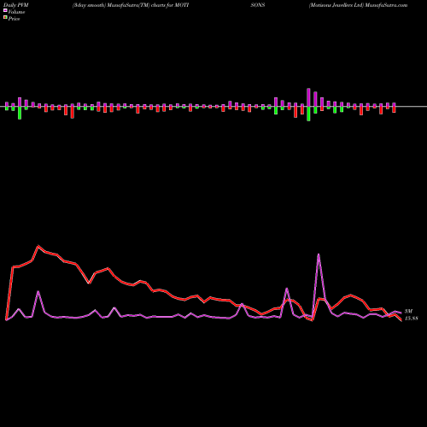Image resolution: width=427 pixels, height=427 pixels.
Task: Click the 'MunafaSutra.com' header text
Action: pos(386,5)
